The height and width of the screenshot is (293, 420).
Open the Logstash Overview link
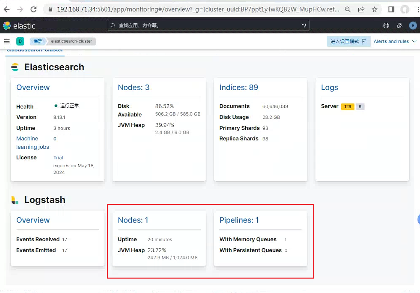tap(33, 220)
